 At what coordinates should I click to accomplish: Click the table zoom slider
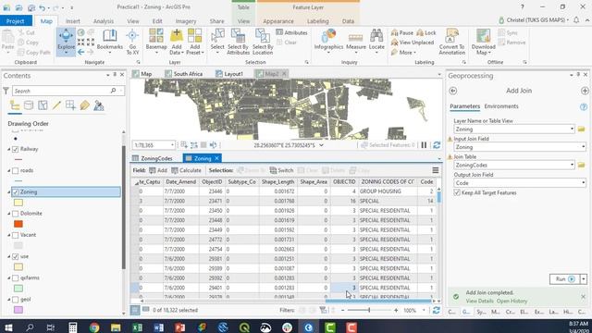[x=369, y=311]
